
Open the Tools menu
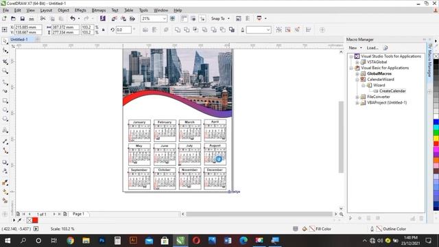143,10
